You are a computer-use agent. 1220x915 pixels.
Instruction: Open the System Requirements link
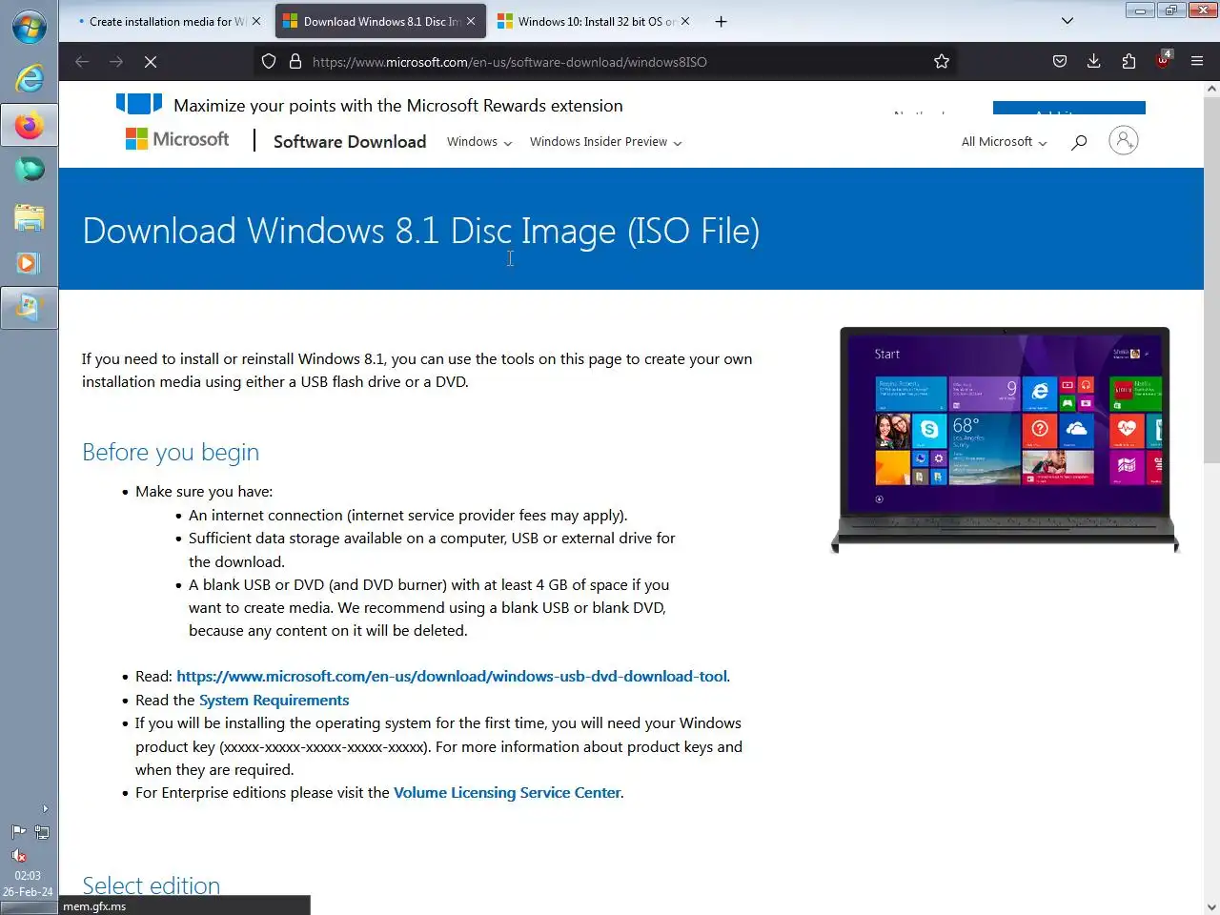274,701
